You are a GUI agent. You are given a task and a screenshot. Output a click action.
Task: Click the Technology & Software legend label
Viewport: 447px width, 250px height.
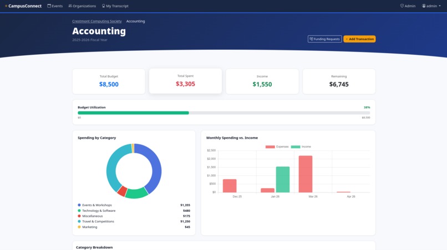tap(99, 211)
